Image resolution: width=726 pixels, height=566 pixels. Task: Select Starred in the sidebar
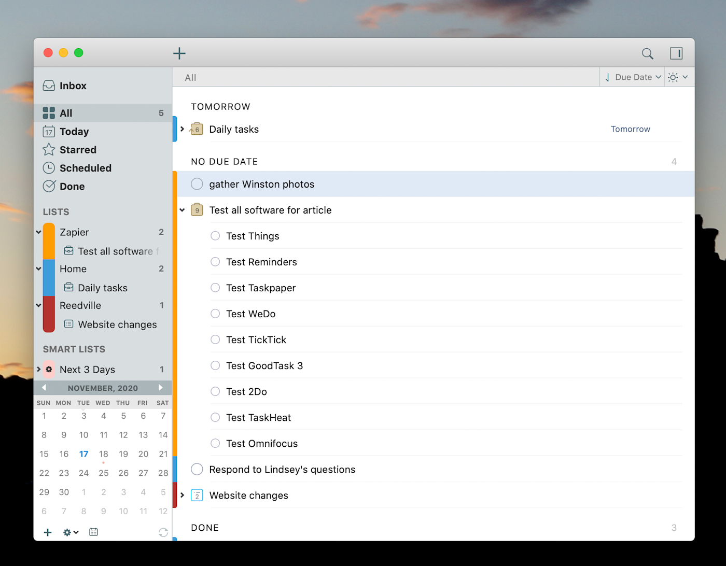(x=103, y=150)
